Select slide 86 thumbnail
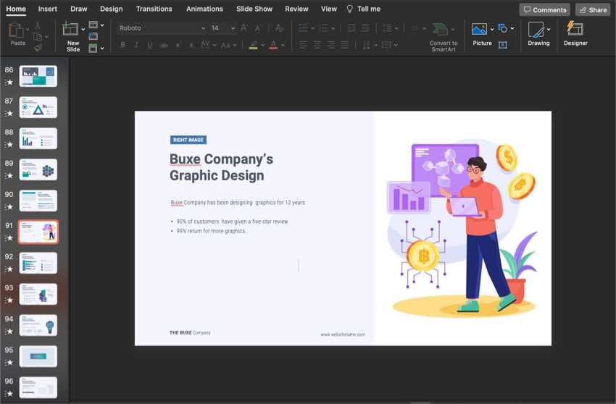This screenshot has width=616, height=404. [38, 76]
